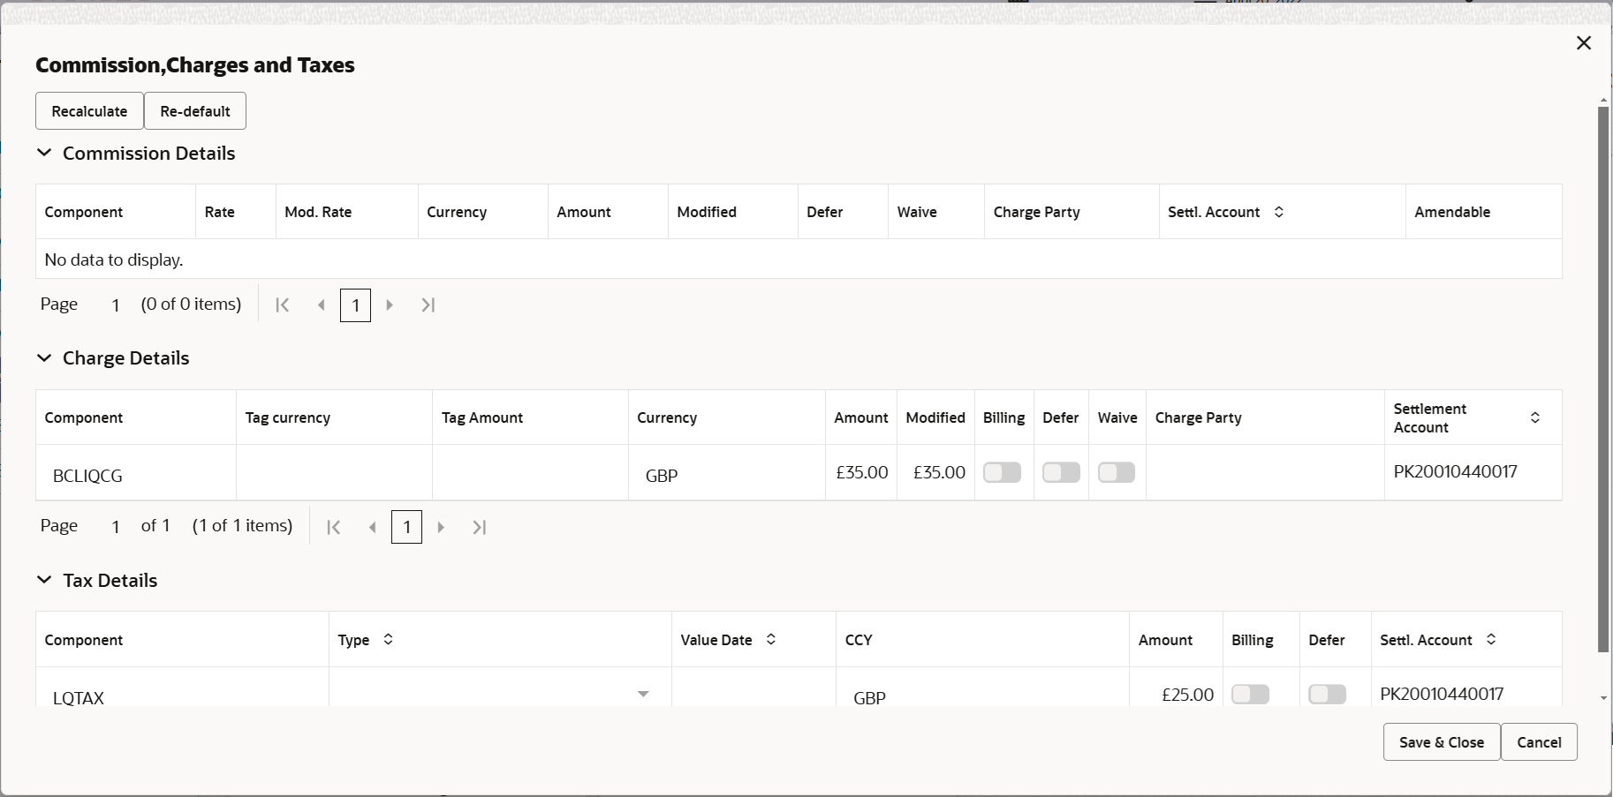This screenshot has height=797, width=1613.
Task: Enable the Billing toggle for BCLIQCG
Action: coord(1003,472)
